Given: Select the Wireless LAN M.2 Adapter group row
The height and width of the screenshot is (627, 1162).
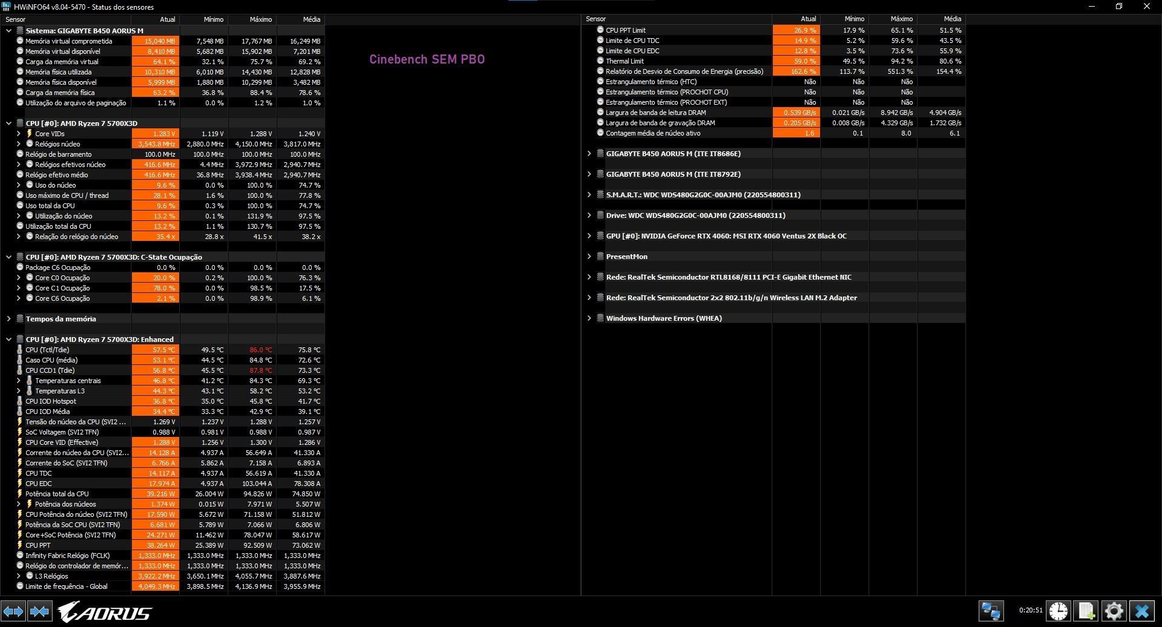Looking at the screenshot, I should coord(774,298).
